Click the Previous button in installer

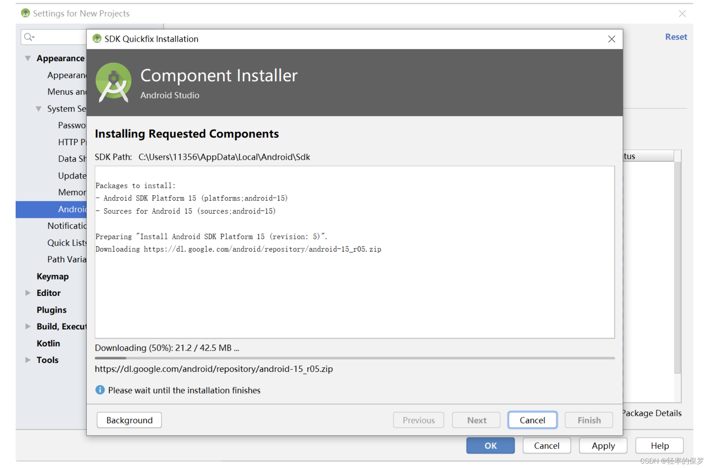(419, 420)
